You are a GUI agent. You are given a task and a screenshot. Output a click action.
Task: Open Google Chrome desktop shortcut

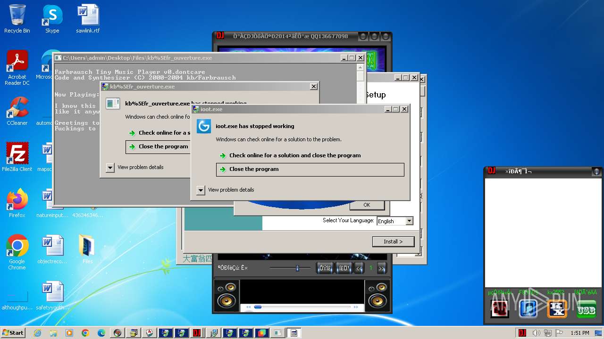pyautogui.click(x=17, y=252)
